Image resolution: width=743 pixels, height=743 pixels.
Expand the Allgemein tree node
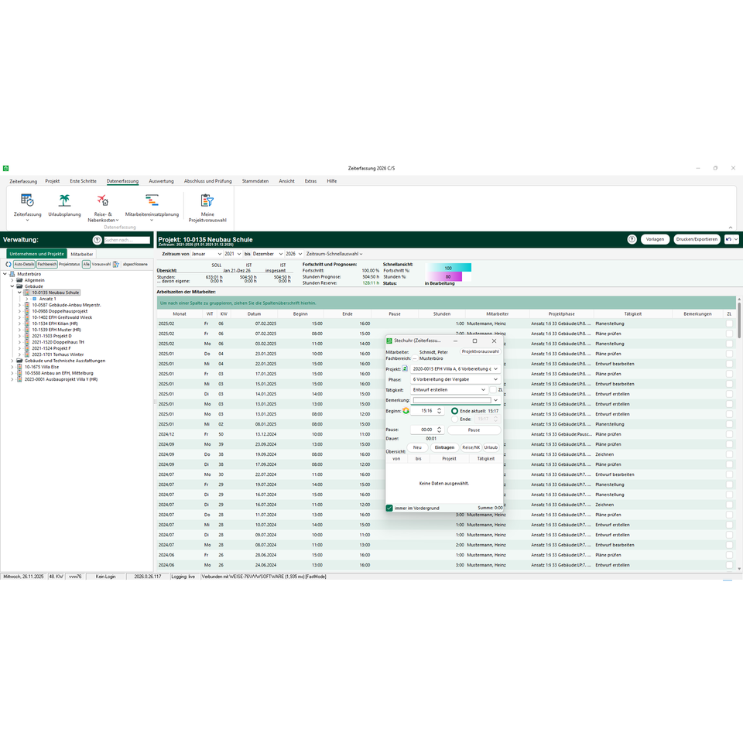(12, 280)
